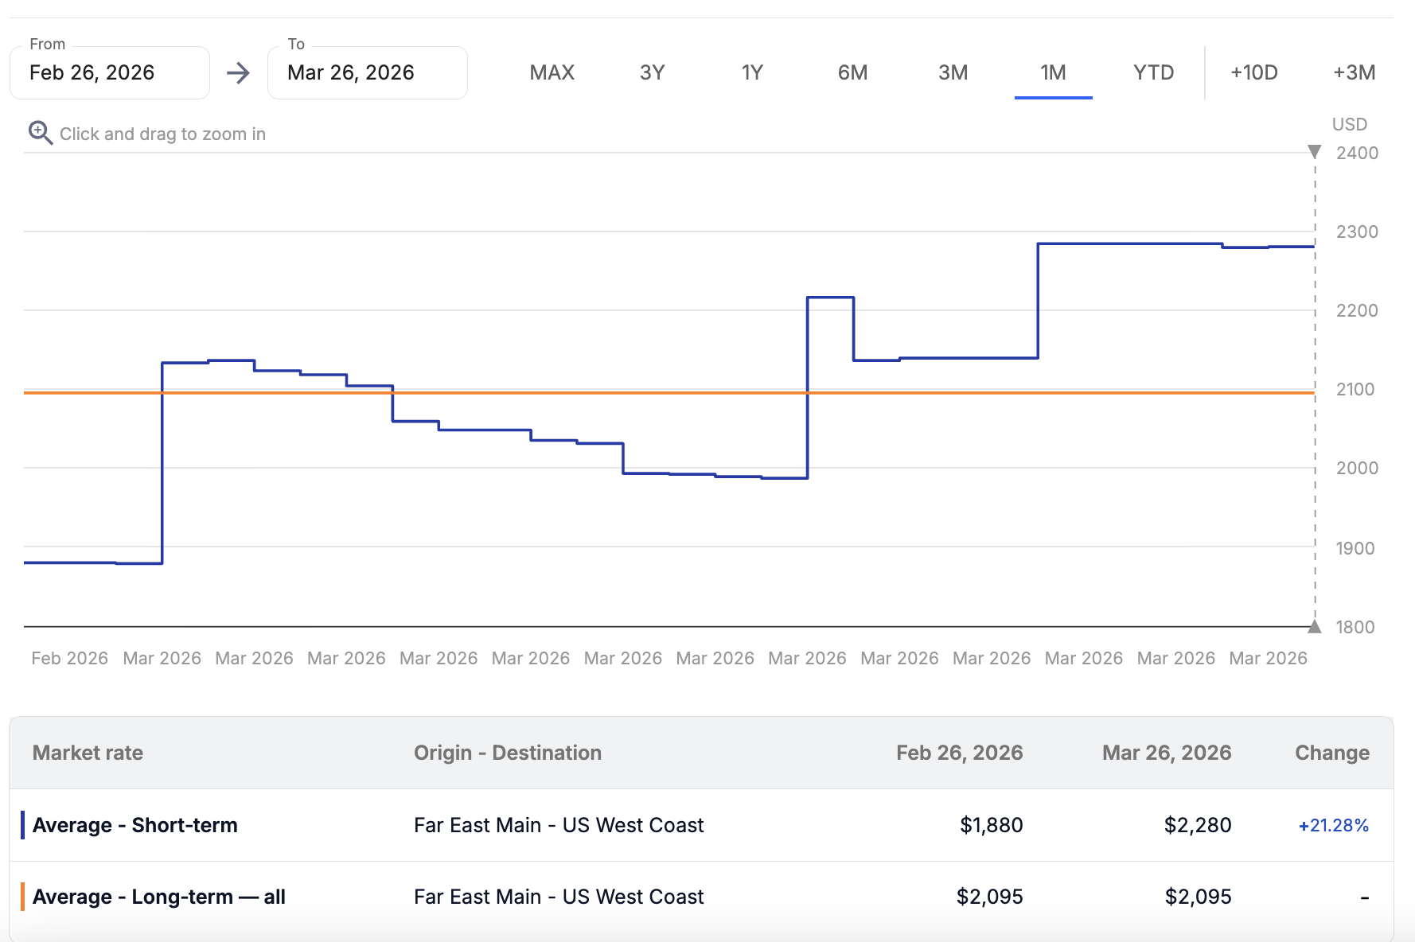Click the orange Long-term color marker

pyautogui.click(x=22, y=897)
